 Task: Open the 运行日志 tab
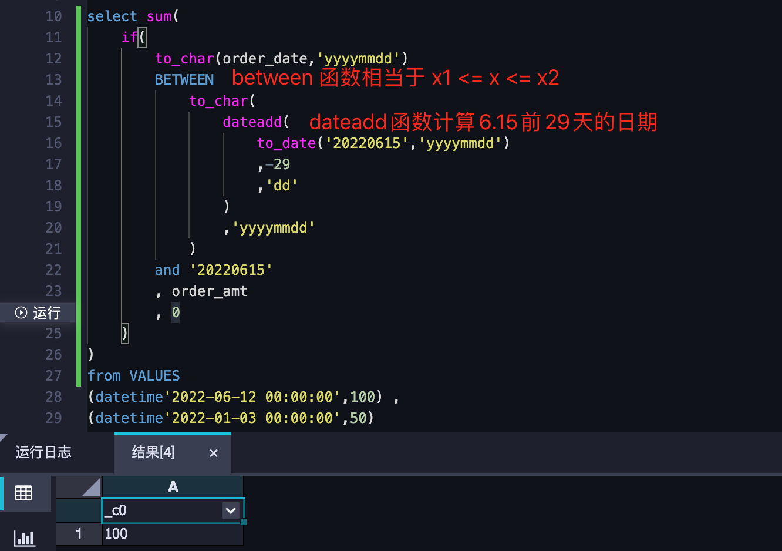pos(43,452)
